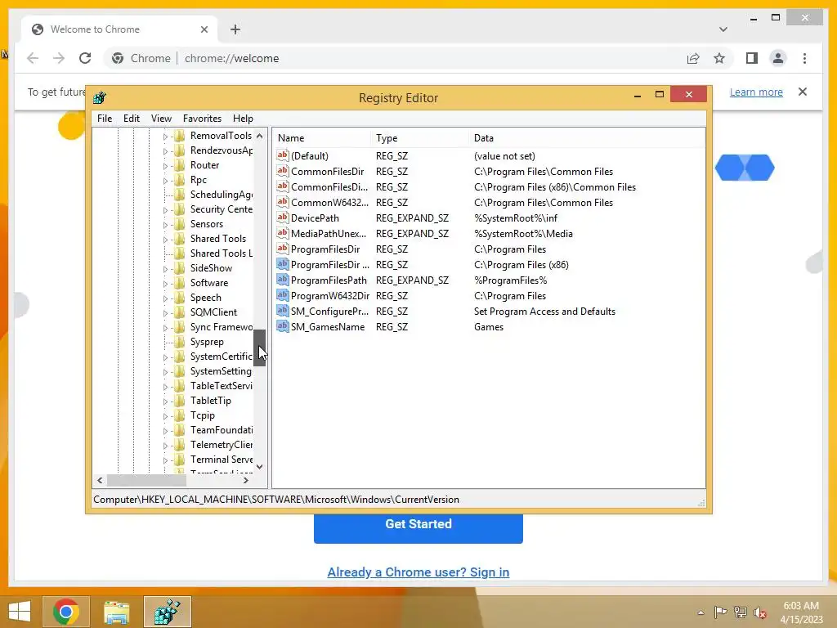Expand the RemovalTools key
Image resolution: width=837 pixels, height=628 pixels.
(x=165, y=137)
